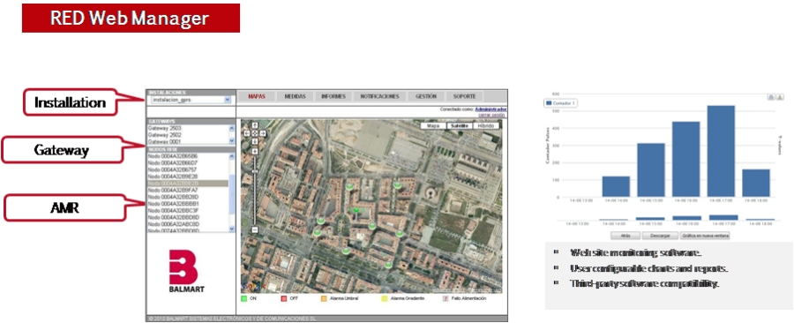Image resolution: width=794 pixels, height=323 pixels.
Task: Open the MEDIDAS tab
Action: coord(296,96)
